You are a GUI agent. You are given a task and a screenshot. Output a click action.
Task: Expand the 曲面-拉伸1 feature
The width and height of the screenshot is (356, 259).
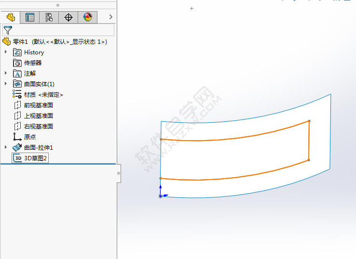[x=6, y=147]
